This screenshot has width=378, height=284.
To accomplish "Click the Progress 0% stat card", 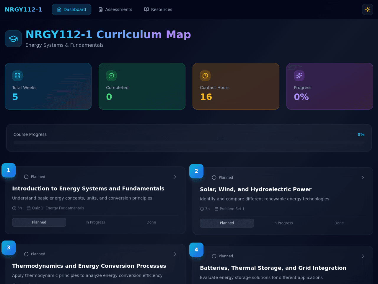I will (330, 86).
